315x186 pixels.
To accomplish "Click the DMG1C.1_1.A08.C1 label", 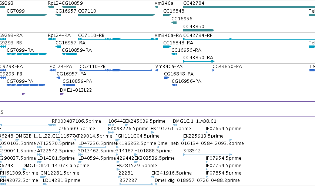I will (195, 121).
